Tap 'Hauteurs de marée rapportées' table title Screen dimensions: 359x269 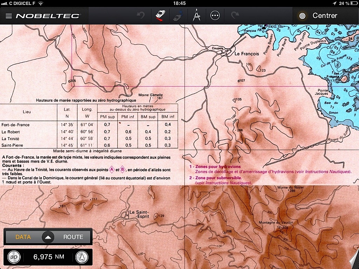[86, 100]
